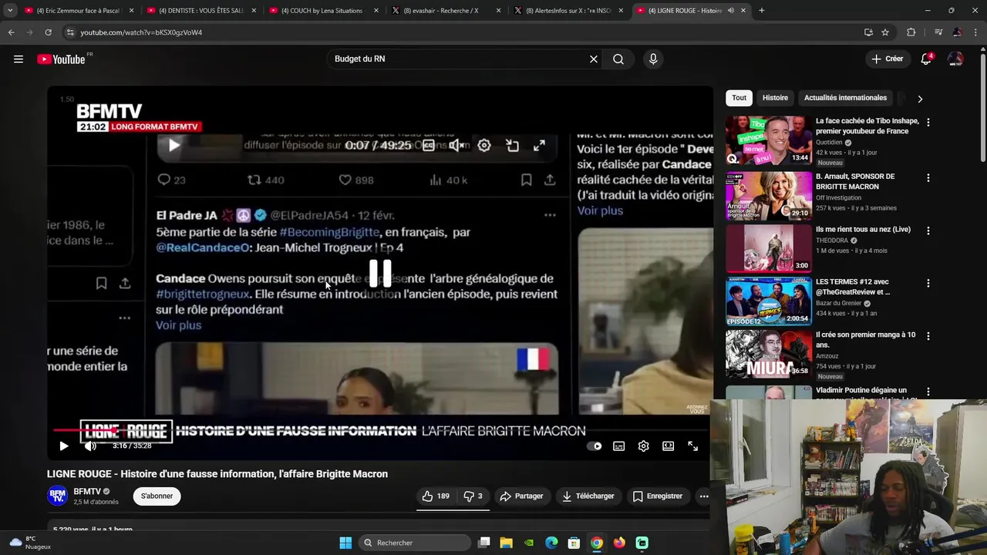The width and height of the screenshot is (987, 555).
Task: Open the YouTube player settings gear
Action: [x=644, y=446]
